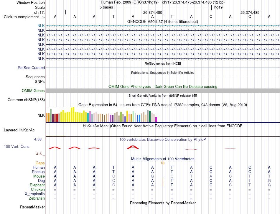Select the Zebrafish species label
The width and height of the screenshot is (280, 214).
tap(37, 198)
